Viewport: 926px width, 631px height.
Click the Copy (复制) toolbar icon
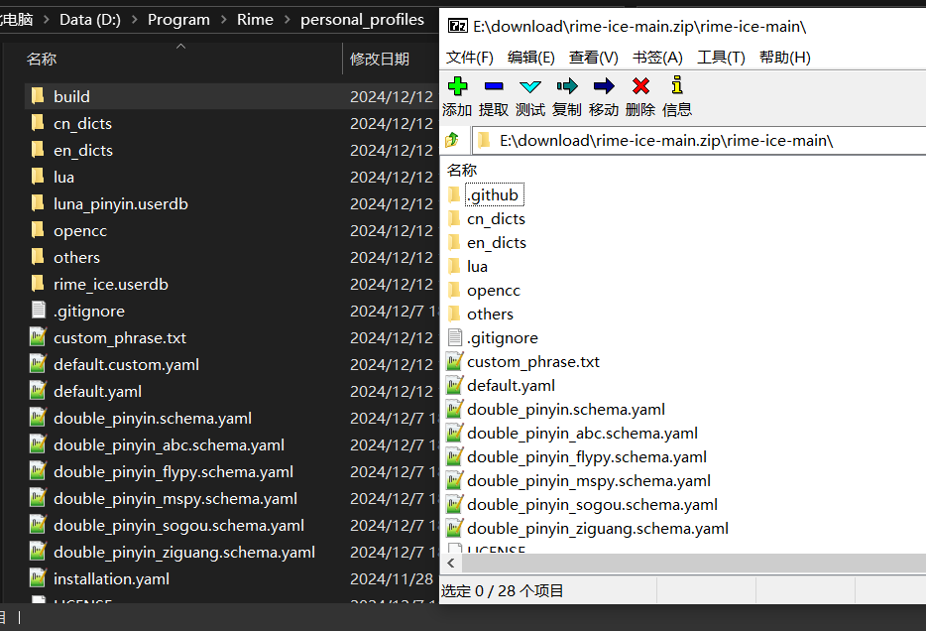567,86
